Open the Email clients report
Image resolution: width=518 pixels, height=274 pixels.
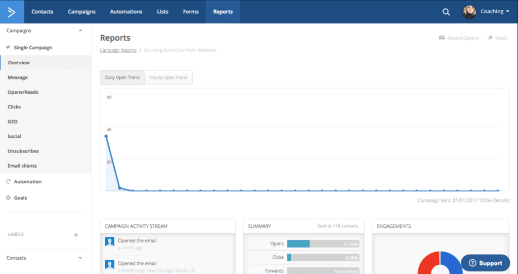pyautogui.click(x=46, y=166)
